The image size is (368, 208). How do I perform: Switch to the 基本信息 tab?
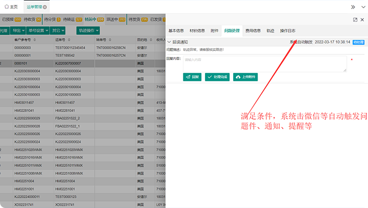(176, 31)
